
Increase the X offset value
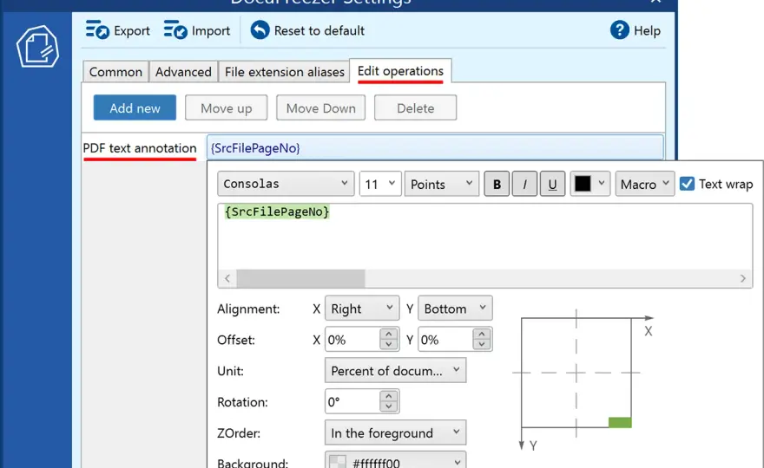(388, 334)
